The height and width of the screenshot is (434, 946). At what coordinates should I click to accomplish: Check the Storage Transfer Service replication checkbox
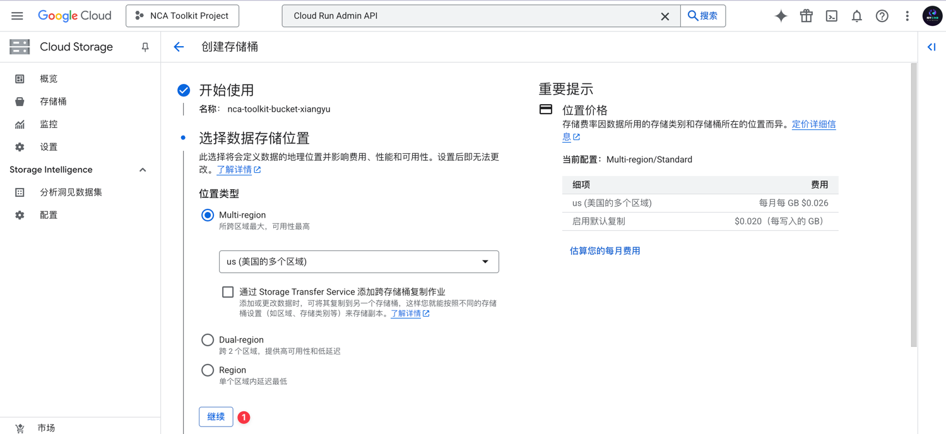pyautogui.click(x=228, y=291)
